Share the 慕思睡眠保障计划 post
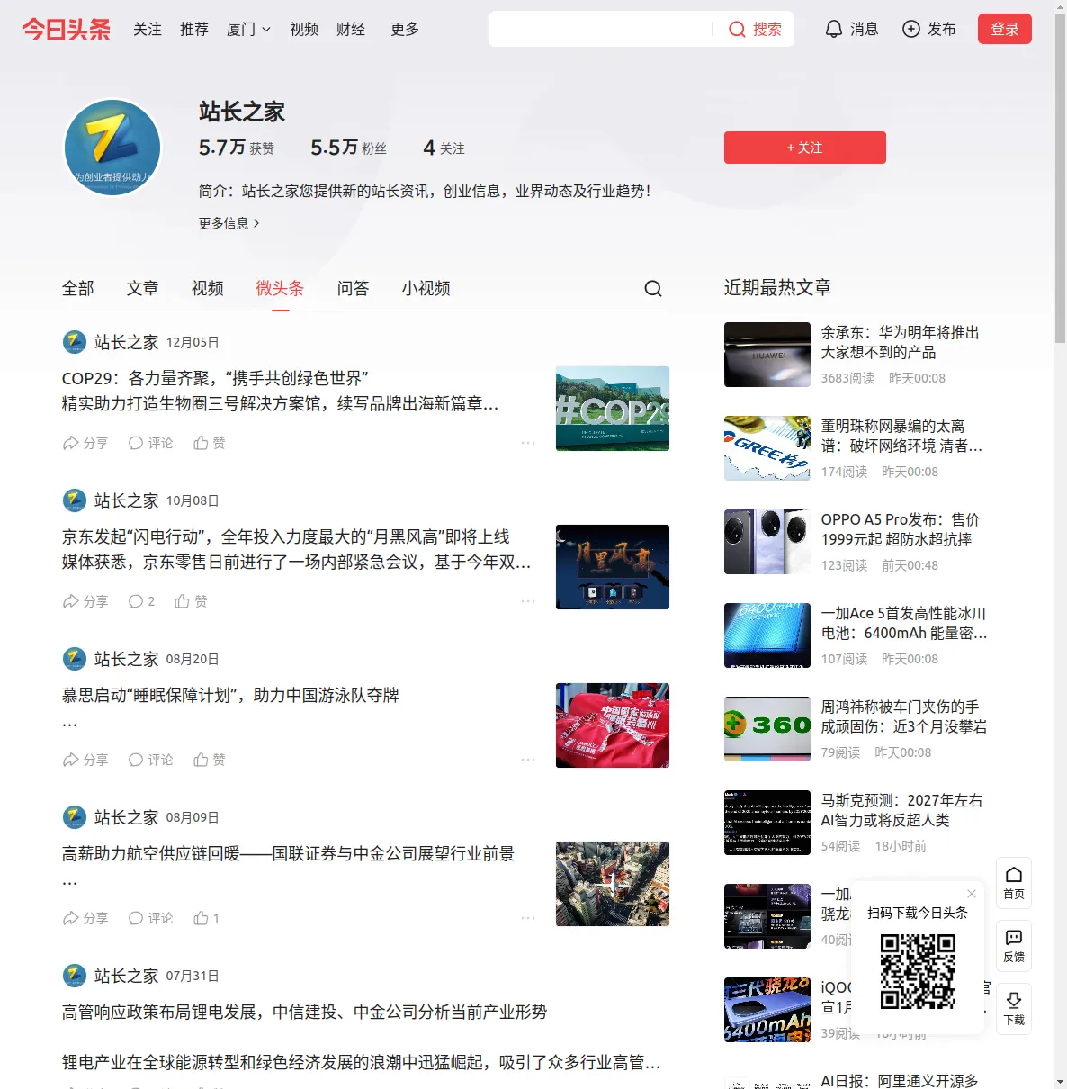The height and width of the screenshot is (1089, 1067). [x=85, y=760]
